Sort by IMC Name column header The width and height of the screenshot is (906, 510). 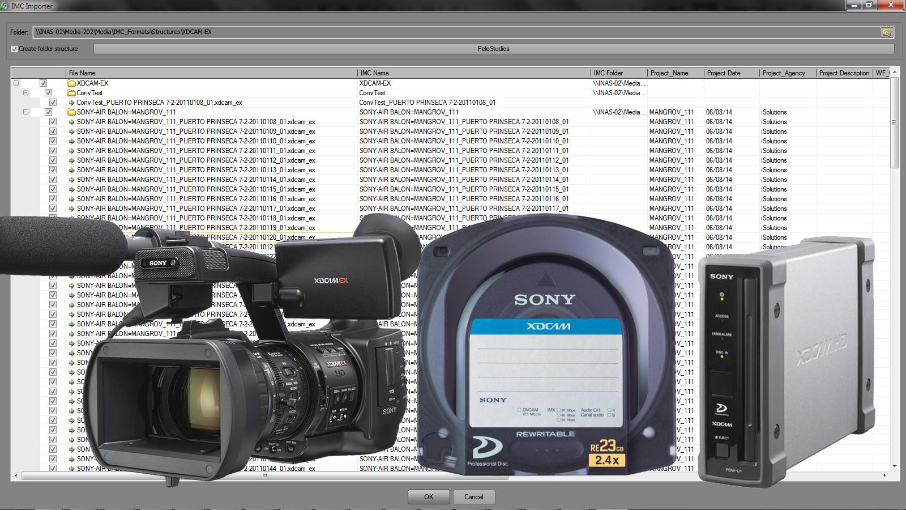[x=474, y=73]
